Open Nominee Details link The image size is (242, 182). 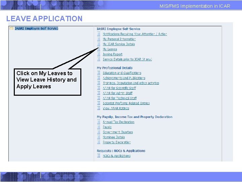tap(114, 137)
